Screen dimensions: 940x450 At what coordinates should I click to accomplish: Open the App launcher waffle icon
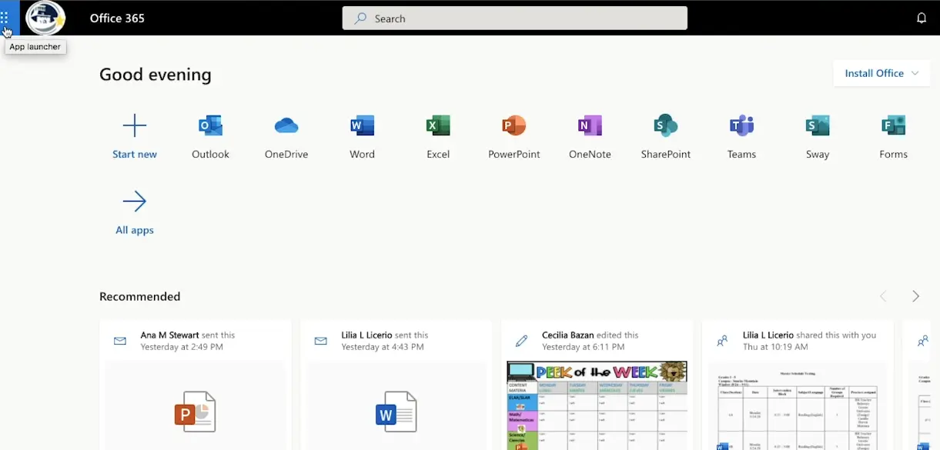click(5, 17)
